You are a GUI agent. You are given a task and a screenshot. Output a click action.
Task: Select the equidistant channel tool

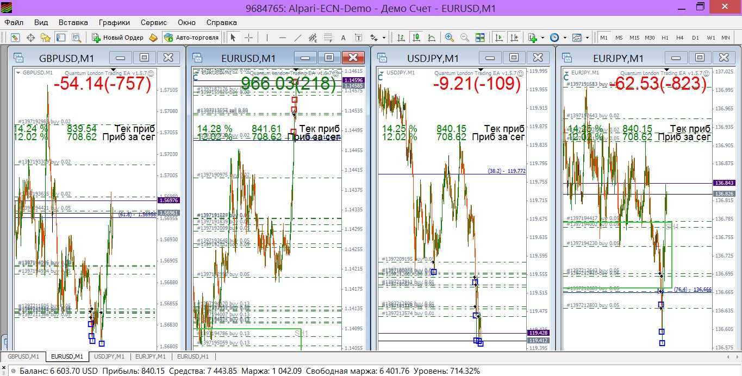(x=313, y=37)
